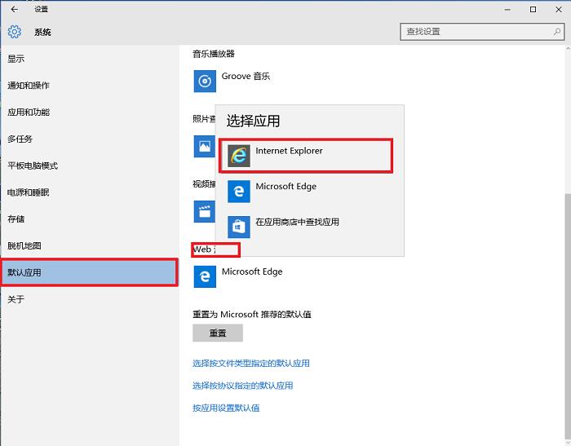Click the settings gear icon
Screen dimensions: 571x446
pyautogui.click(x=15, y=32)
